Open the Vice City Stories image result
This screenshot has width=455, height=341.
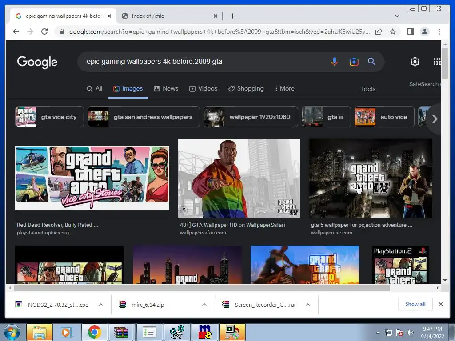(x=92, y=178)
